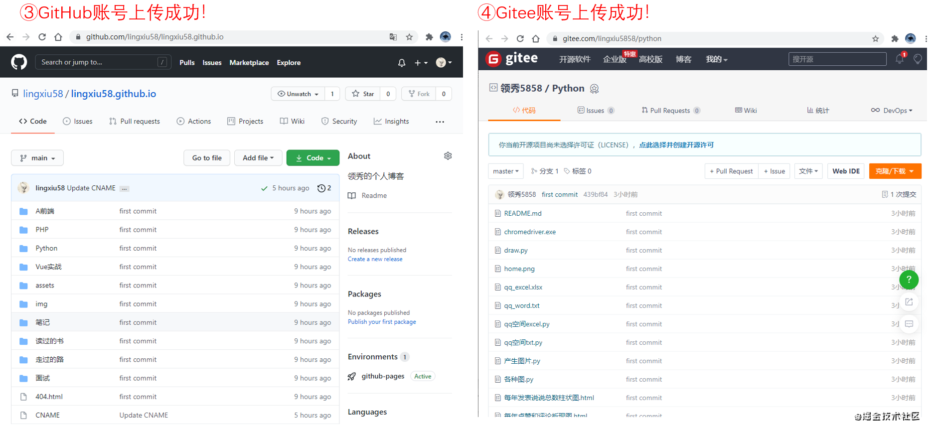Open README.md file on Gitee

[523, 213]
